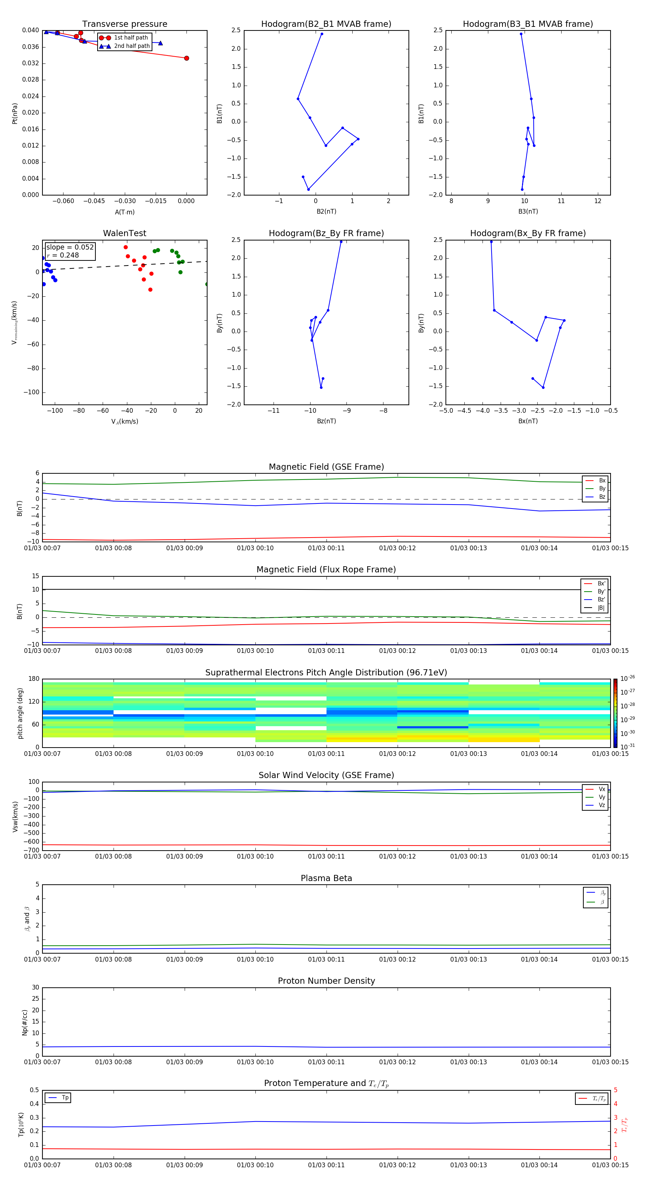
Task: Click the Bx' legend entry in flux rope plot
Action: [595, 584]
